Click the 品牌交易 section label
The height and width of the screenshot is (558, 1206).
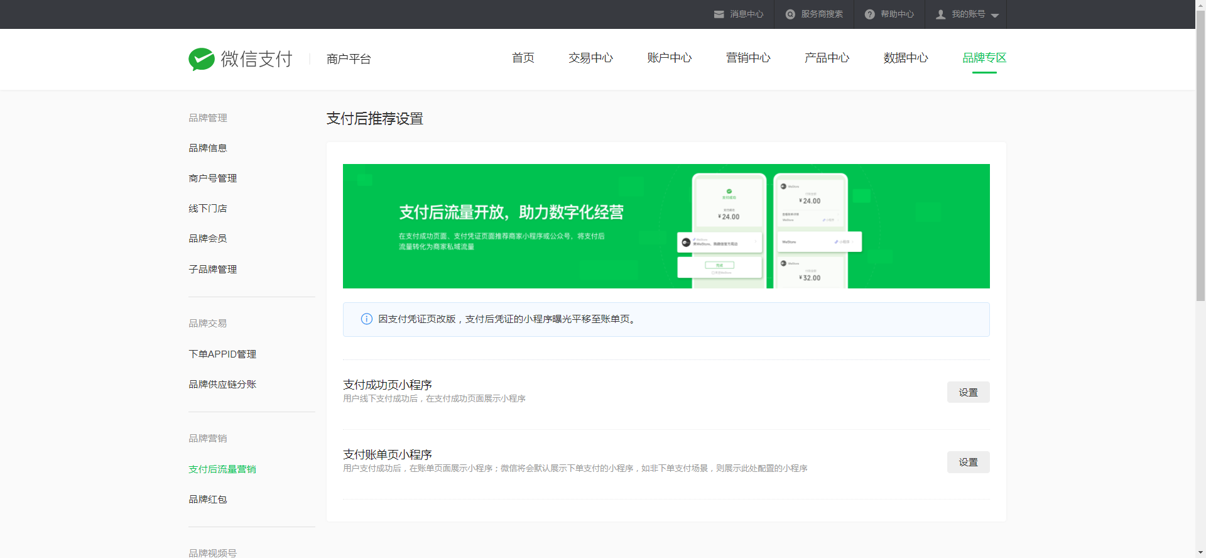click(x=208, y=324)
